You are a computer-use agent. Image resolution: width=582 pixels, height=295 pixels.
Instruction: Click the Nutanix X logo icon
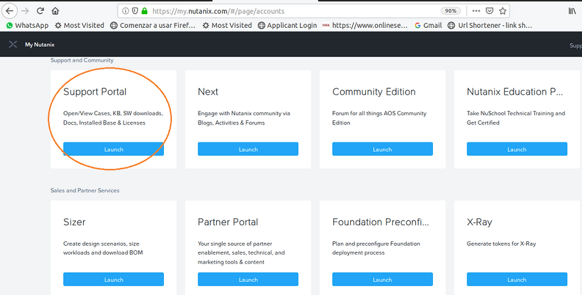click(x=13, y=44)
